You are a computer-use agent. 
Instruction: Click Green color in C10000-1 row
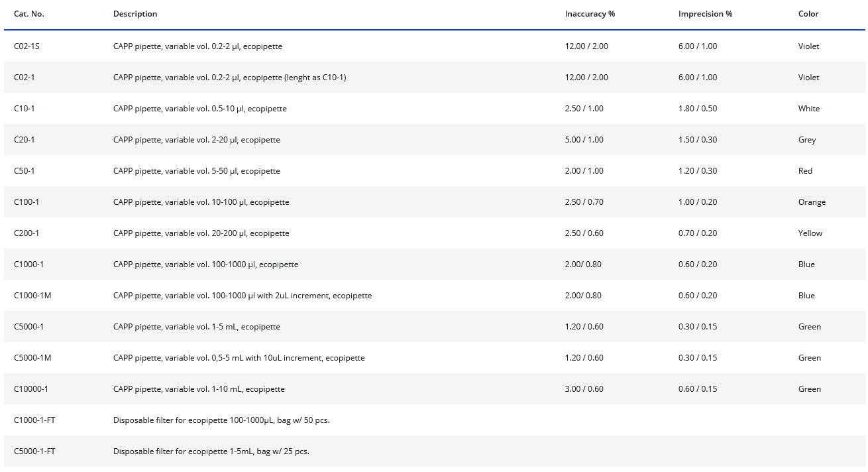[x=810, y=389]
